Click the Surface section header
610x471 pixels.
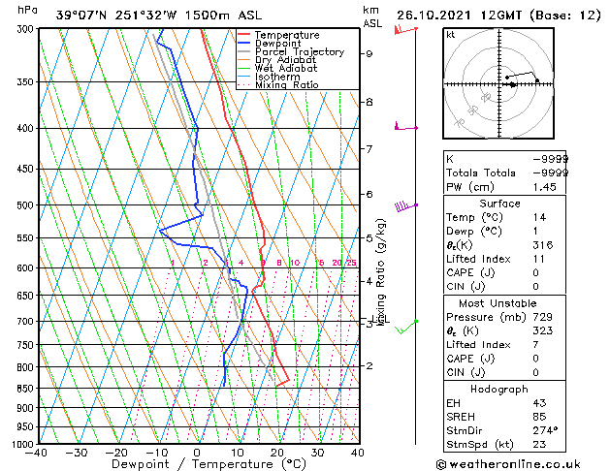tap(499, 204)
